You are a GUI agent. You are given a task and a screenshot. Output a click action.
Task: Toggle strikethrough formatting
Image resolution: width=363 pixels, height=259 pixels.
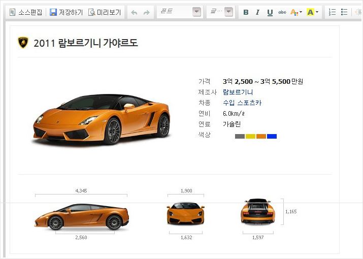coord(282,12)
